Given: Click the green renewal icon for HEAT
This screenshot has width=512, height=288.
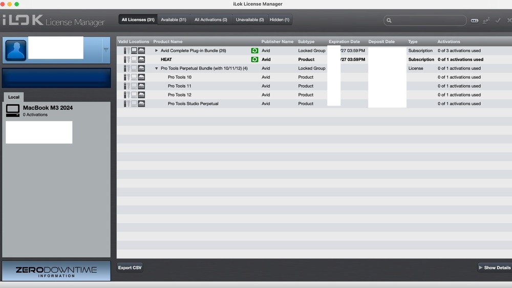Looking at the screenshot, I should pos(254,60).
